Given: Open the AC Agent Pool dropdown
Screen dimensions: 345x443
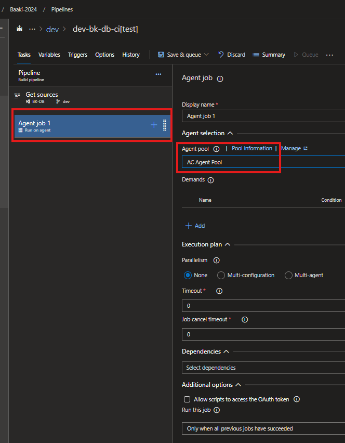Looking at the screenshot, I should click(263, 162).
